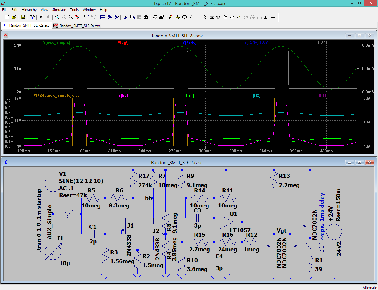
Task: Open the Simulate menu
Action: (59, 10)
